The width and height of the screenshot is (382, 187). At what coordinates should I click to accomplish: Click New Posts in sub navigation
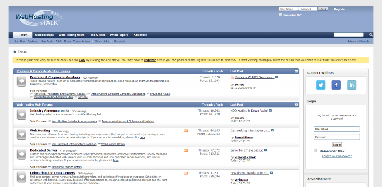pyautogui.click(x=47, y=41)
